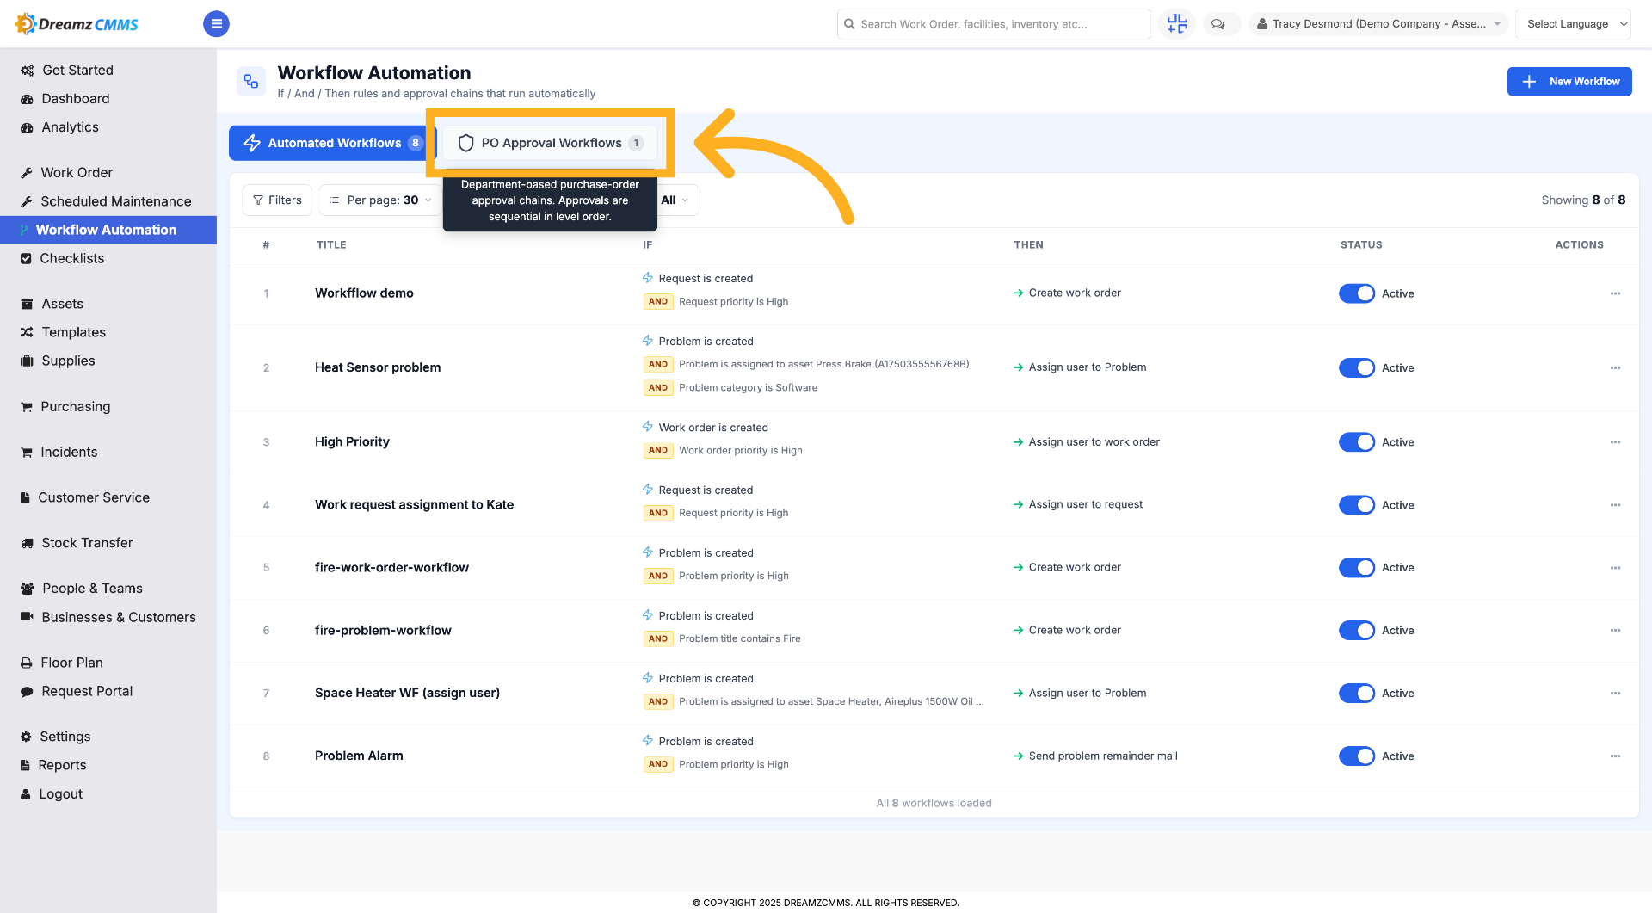Open the Request Portal link

tap(87, 691)
